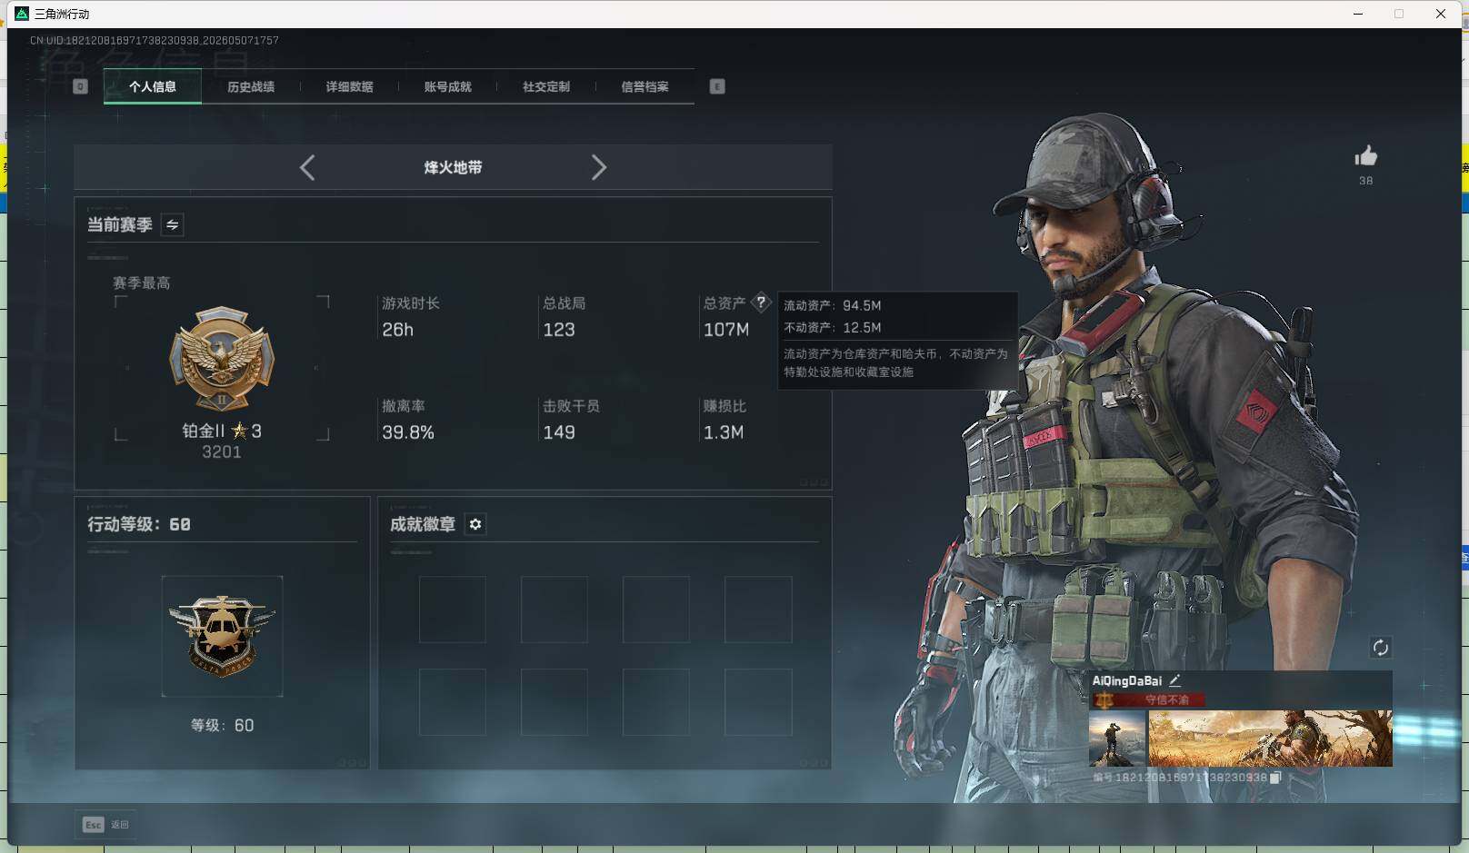
Task: Open the 信誉档案 tab
Action: [x=645, y=86]
